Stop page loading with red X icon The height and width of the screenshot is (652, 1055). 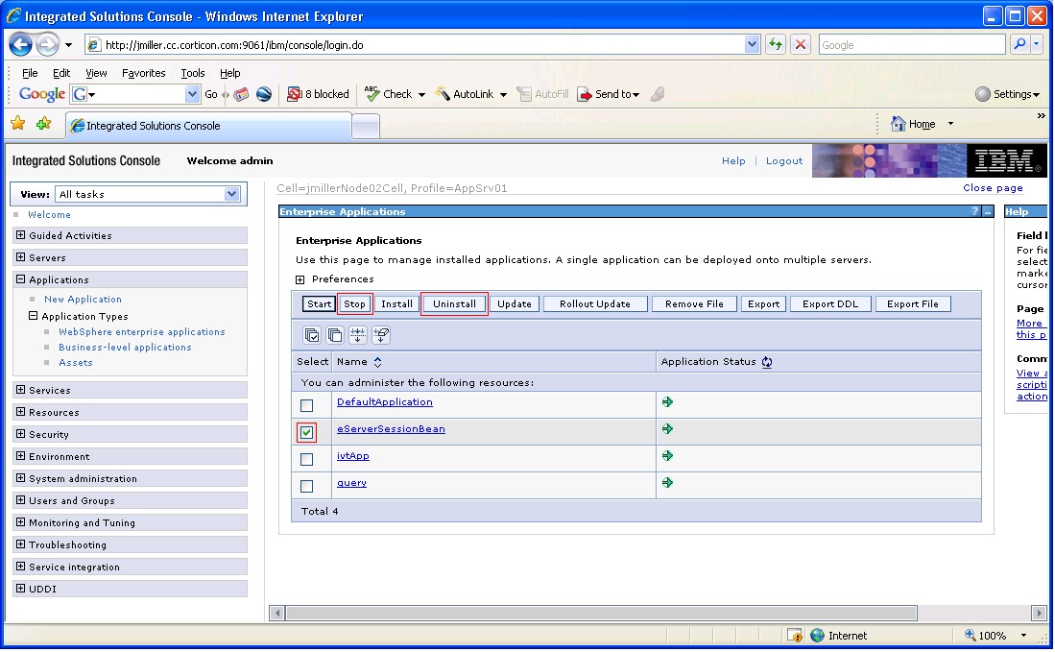[x=801, y=45]
